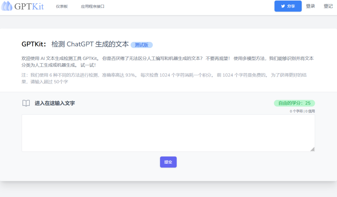Screen dimensions: 337x197
Task: Click the Twitter bird icon inside the share button
Action: [283, 6]
